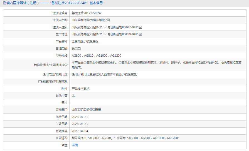This screenshot has width=249, height=151.
Task: Select the 无 value in 其他内容 row
Action: (x=73, y=95)
